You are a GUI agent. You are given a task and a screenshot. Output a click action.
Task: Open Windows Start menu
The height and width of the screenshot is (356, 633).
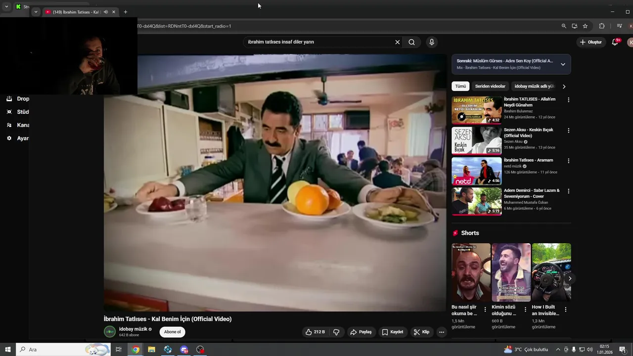point(8,350)
